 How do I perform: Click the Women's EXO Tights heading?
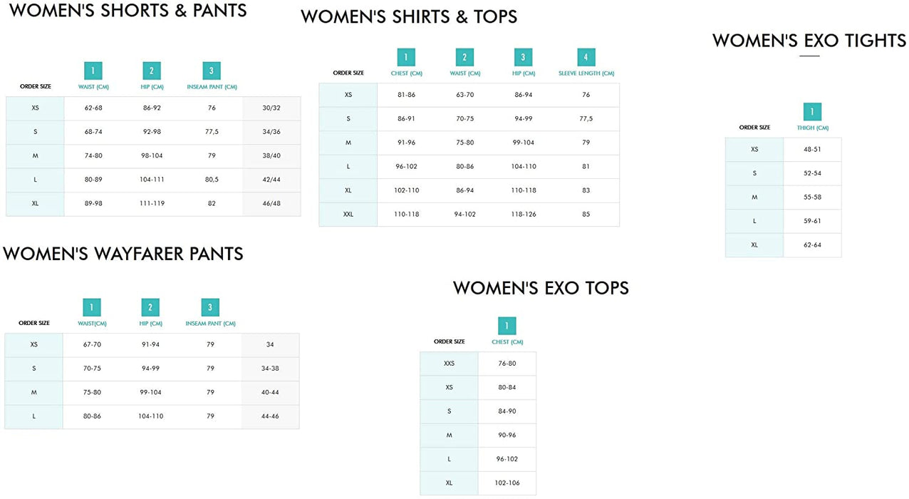coord(809,41)
